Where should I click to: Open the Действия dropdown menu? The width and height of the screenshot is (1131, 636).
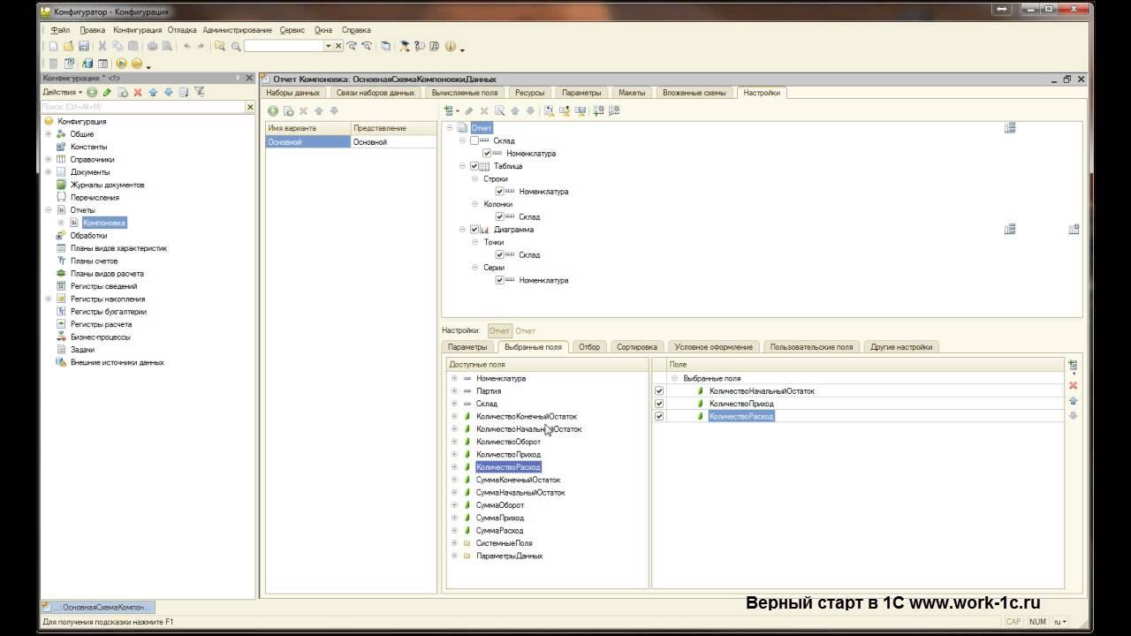[x=62, y=92]
